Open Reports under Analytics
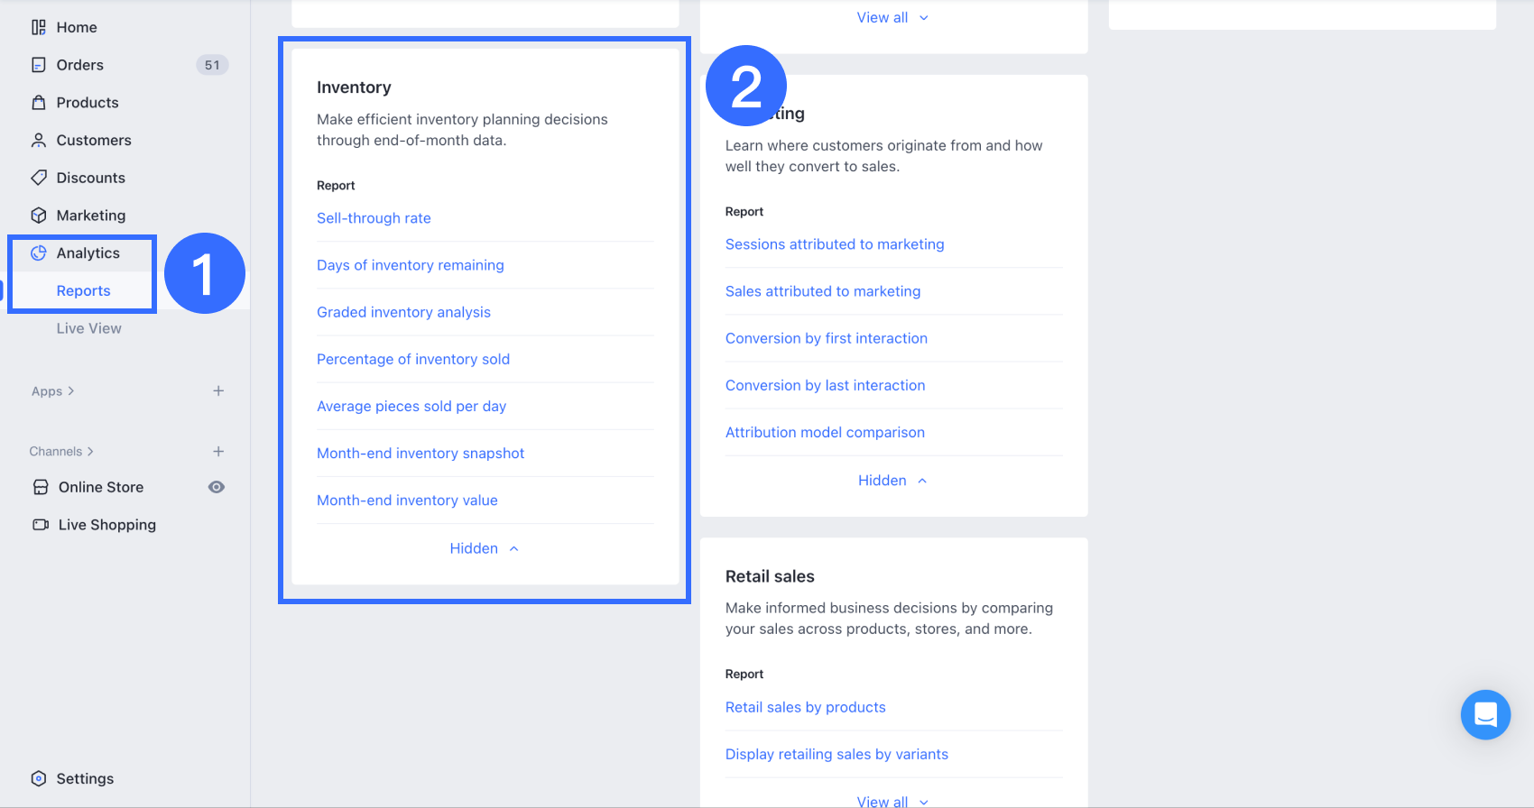The image size is (1534, 808). pos(83,290)
